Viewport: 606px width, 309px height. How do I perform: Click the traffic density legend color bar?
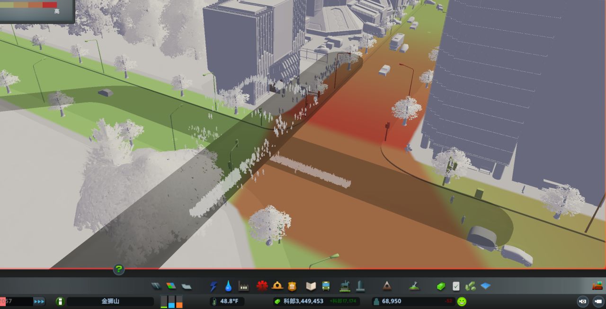(29, 5)
